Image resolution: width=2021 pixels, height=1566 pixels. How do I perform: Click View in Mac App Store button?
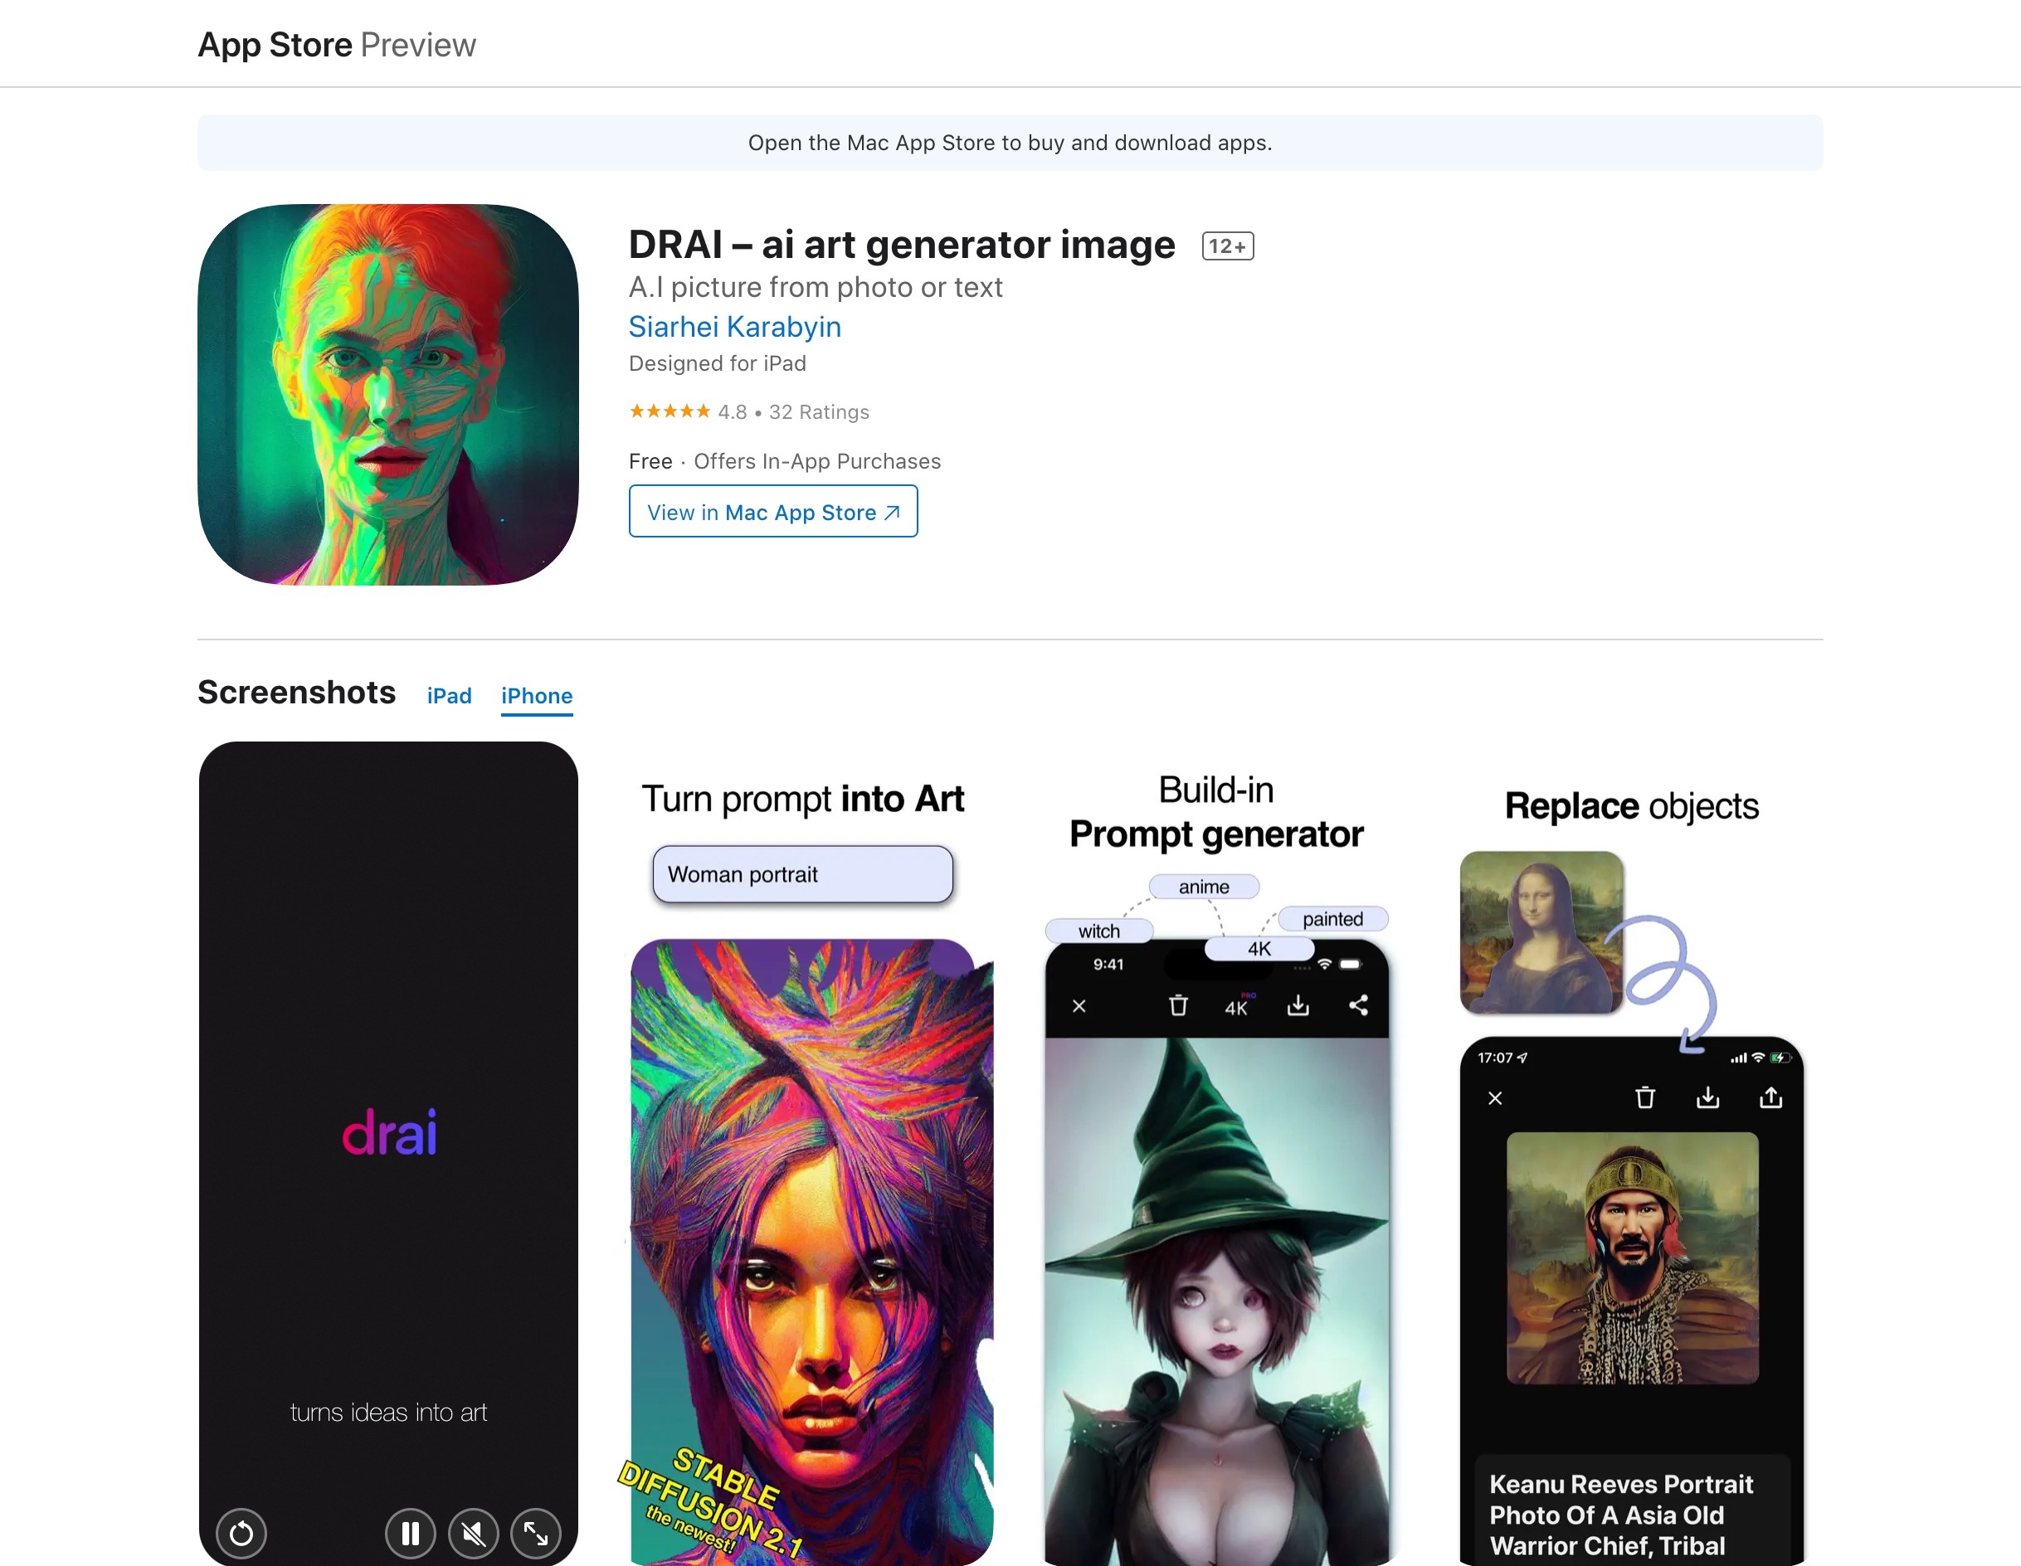point(771,512)
